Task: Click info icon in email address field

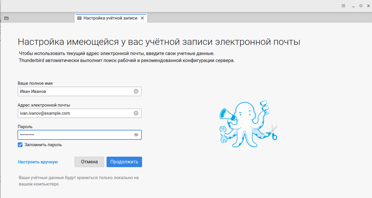Action: click(x=136, y=113)
